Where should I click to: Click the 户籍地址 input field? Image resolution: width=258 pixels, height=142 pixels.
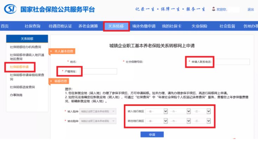[x=98, y=71]
